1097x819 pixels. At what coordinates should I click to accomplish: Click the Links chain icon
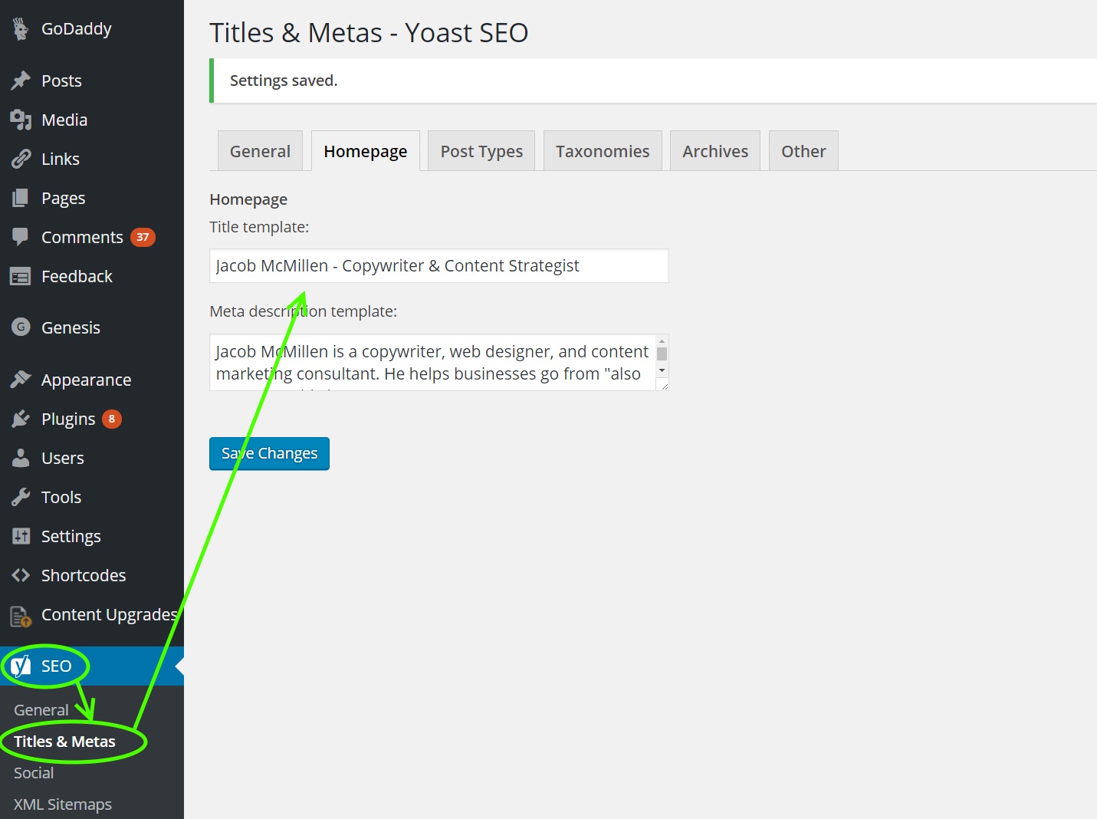pyautogui.click(x=21, y=159)
